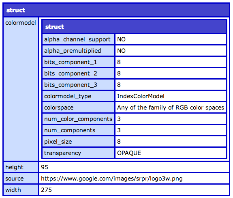This screenshot has height=198, width=233.
Task: Open the logo3w.png source URL
Action: pyautogui.click(x=112, y=179)
